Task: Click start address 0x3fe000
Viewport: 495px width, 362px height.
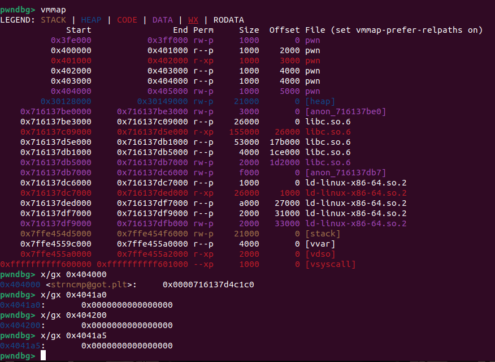Action: 71,40
